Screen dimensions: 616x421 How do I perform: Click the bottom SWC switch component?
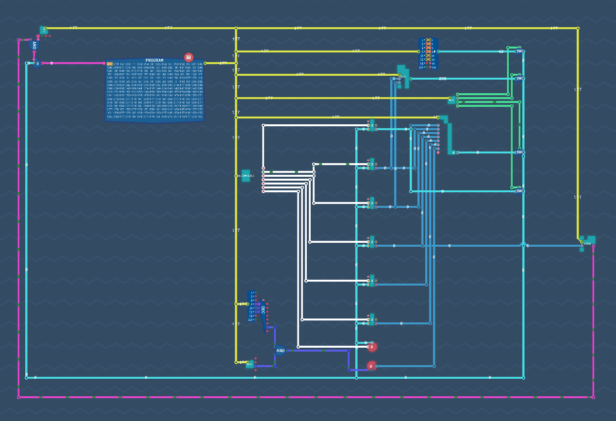pos(519,191)
